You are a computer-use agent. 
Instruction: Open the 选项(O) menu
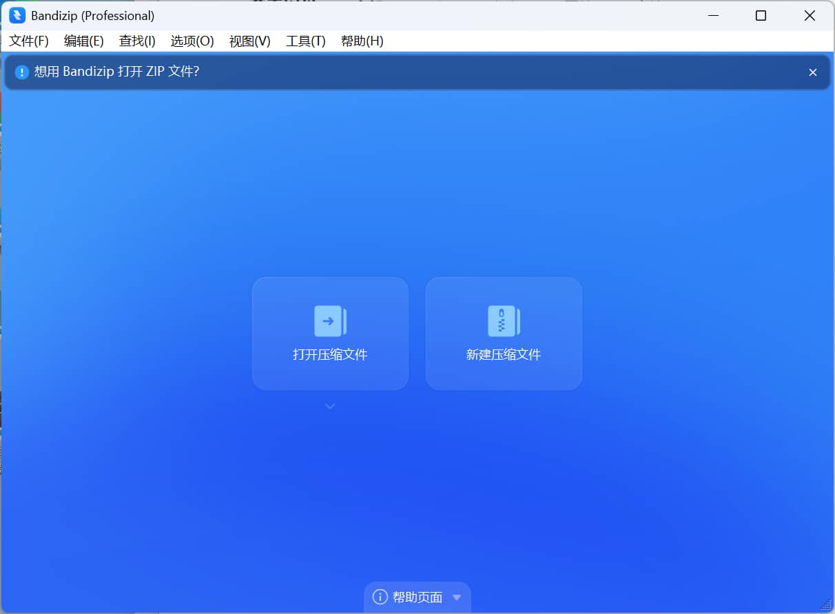click(x=192, y=41)
